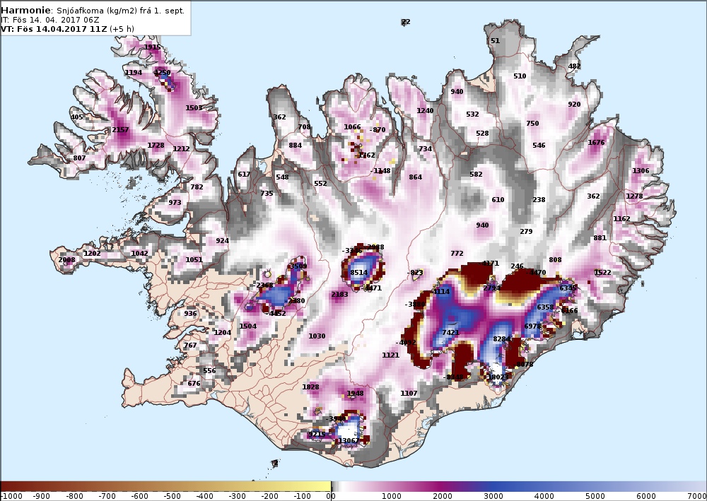This screenshot has height=501, width=707.
Task: Click the color bar's pale lavender segment near 6000
Action: pos(646,486)
